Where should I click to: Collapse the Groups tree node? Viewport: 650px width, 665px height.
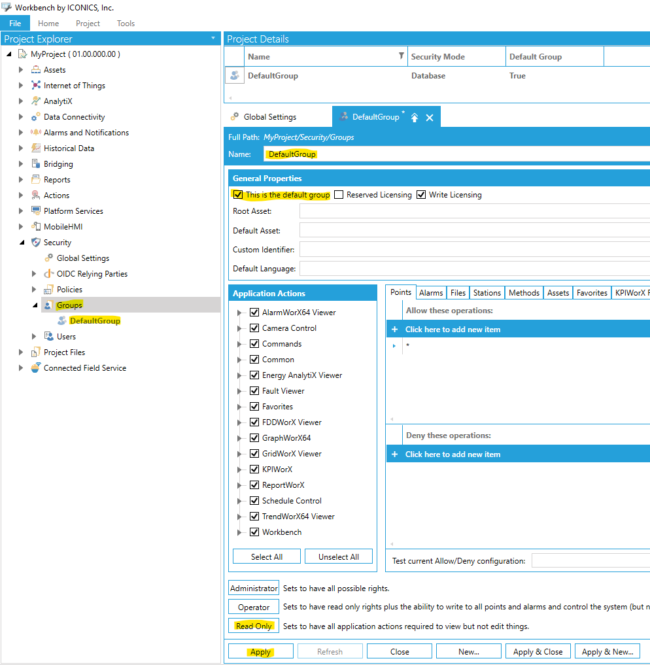pos(35,305)
